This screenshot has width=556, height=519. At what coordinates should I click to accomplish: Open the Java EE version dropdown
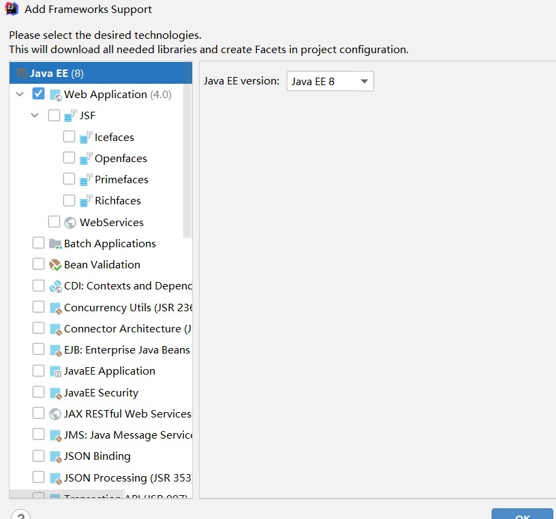pos(330,81)
